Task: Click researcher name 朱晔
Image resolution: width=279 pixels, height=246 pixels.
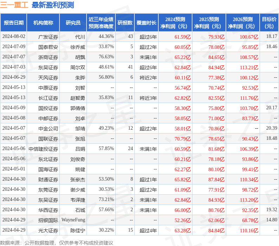Action: [x=80, y=78]
